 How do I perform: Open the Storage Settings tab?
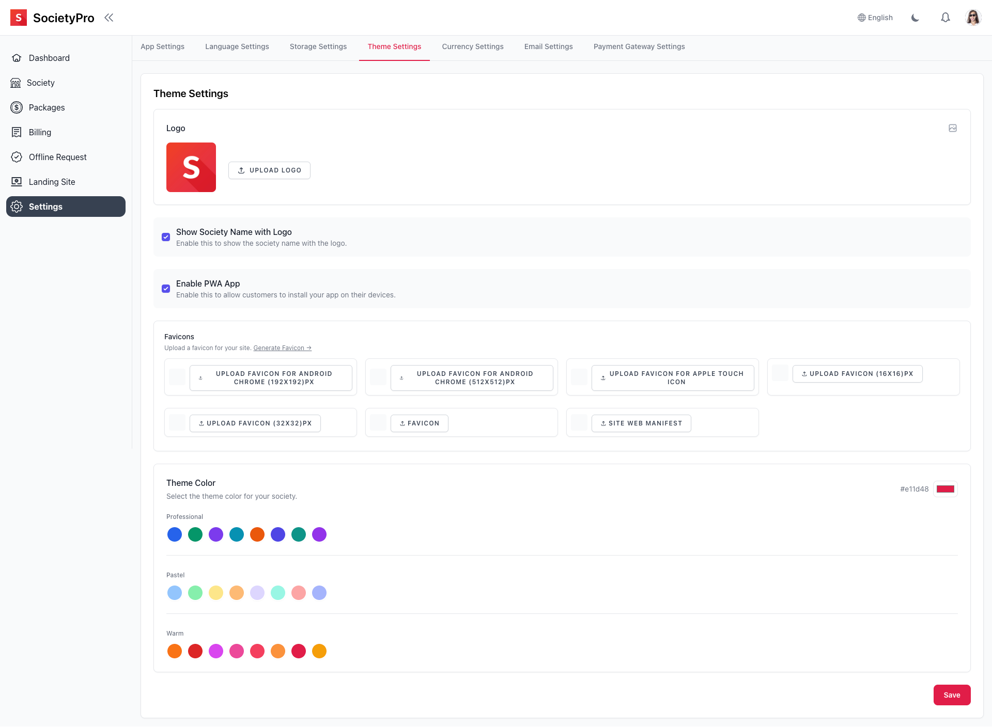[x=318, y=46]
